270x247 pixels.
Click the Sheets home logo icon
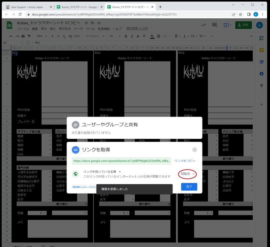[x=9, y=25]
